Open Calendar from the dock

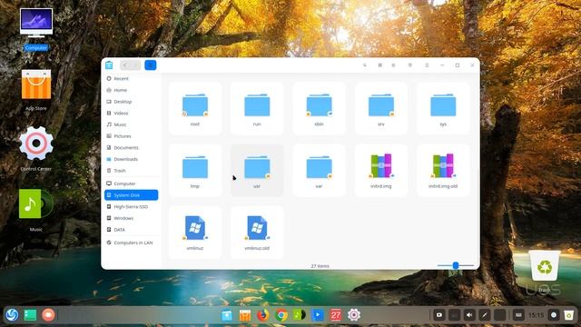click(336, 315)
